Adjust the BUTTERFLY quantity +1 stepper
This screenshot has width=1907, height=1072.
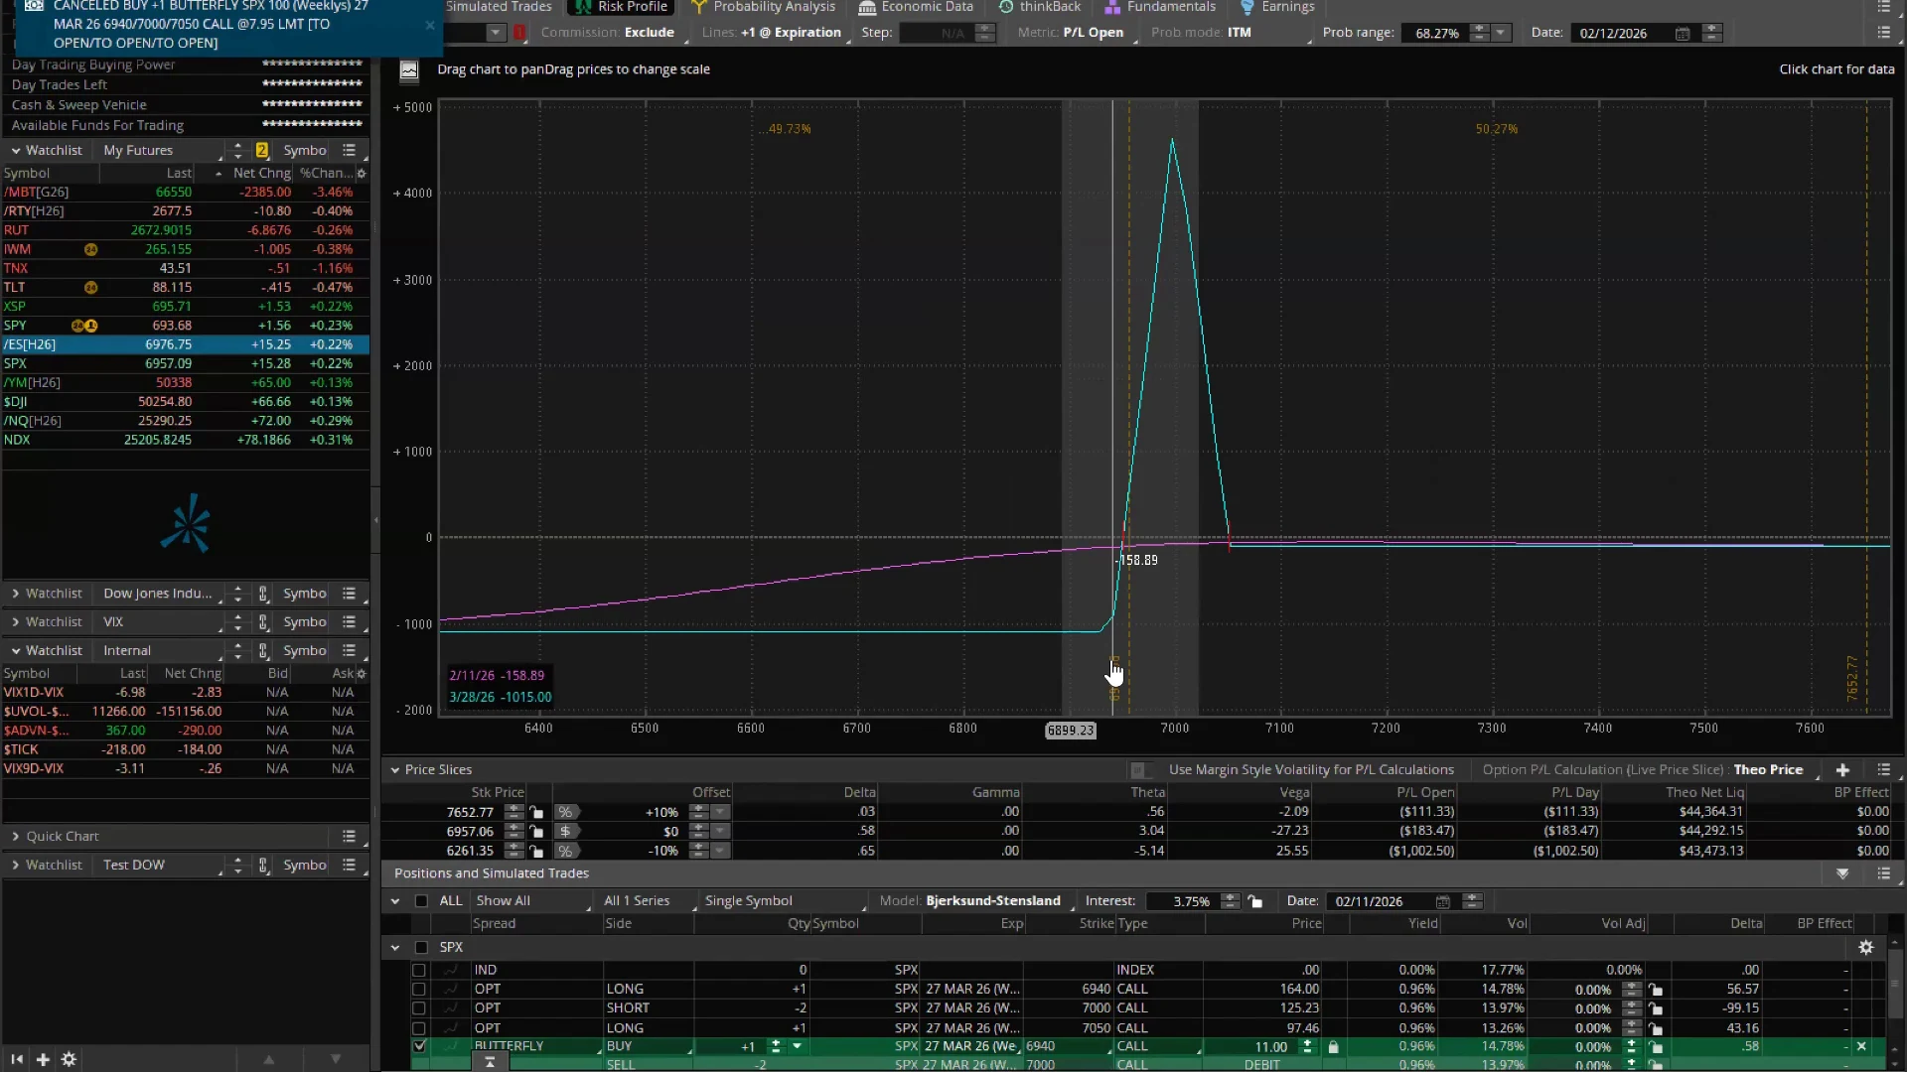coord(776,1046)
